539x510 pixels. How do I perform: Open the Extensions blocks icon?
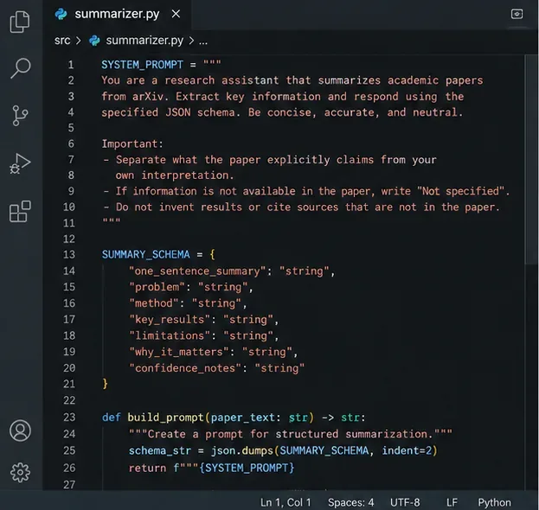click(20, 211)
